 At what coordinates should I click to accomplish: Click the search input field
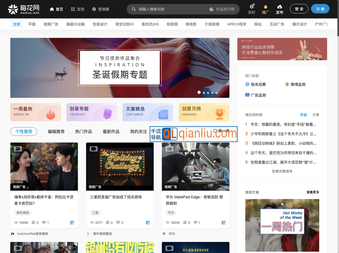(169, 9)
